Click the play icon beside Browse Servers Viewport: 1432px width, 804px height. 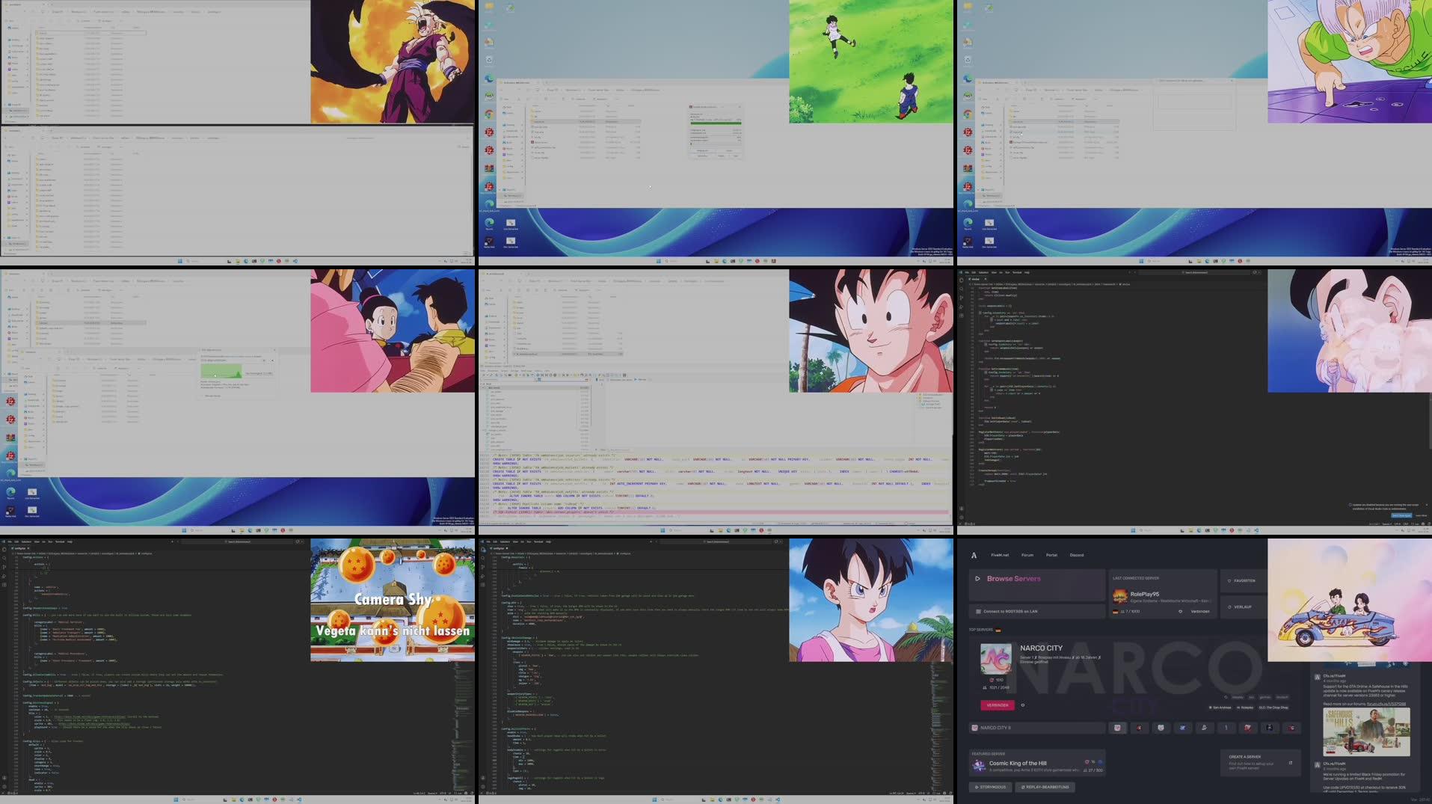tap(977, 578)
